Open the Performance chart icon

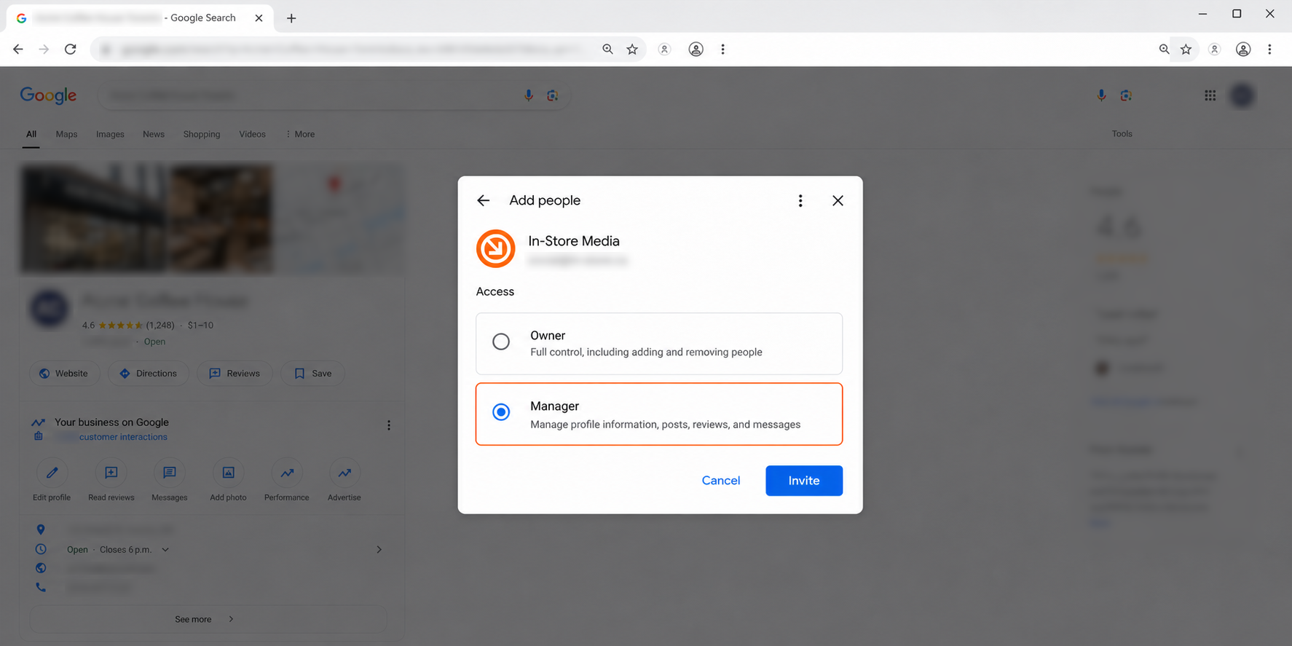coord(287,473)
